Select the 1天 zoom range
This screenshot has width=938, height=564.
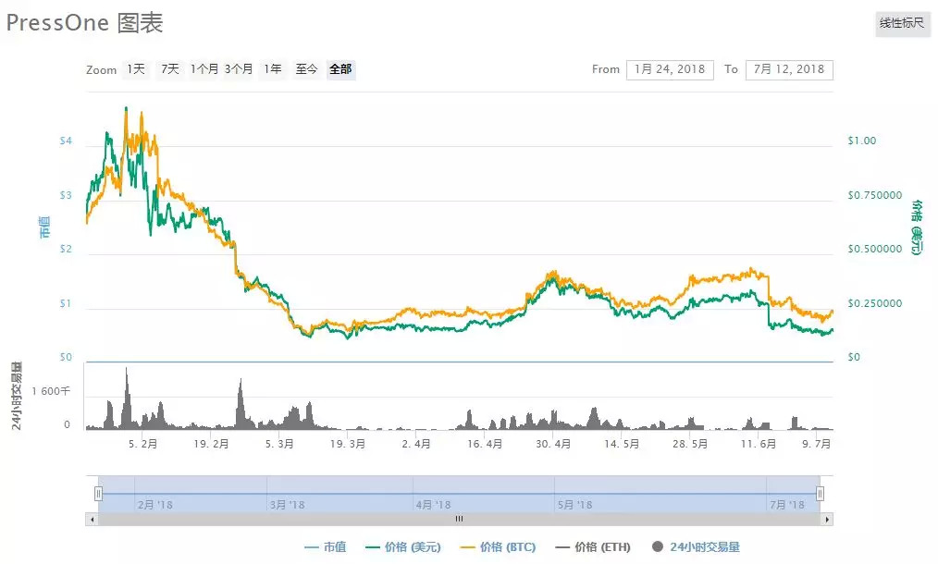[136, 69]
